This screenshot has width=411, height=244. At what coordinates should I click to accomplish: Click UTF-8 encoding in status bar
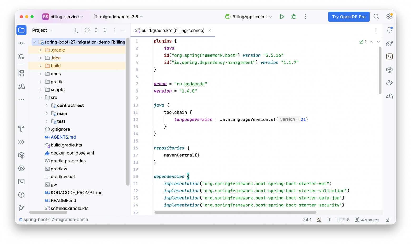pos(343,220)
